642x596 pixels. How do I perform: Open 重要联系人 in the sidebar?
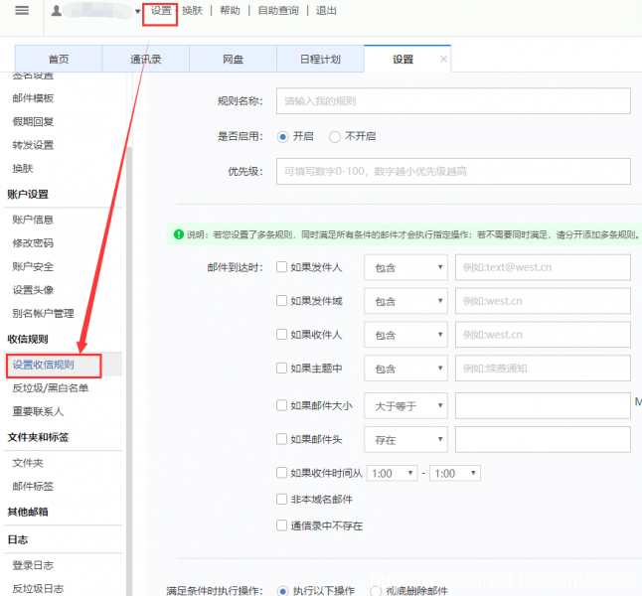38,411
